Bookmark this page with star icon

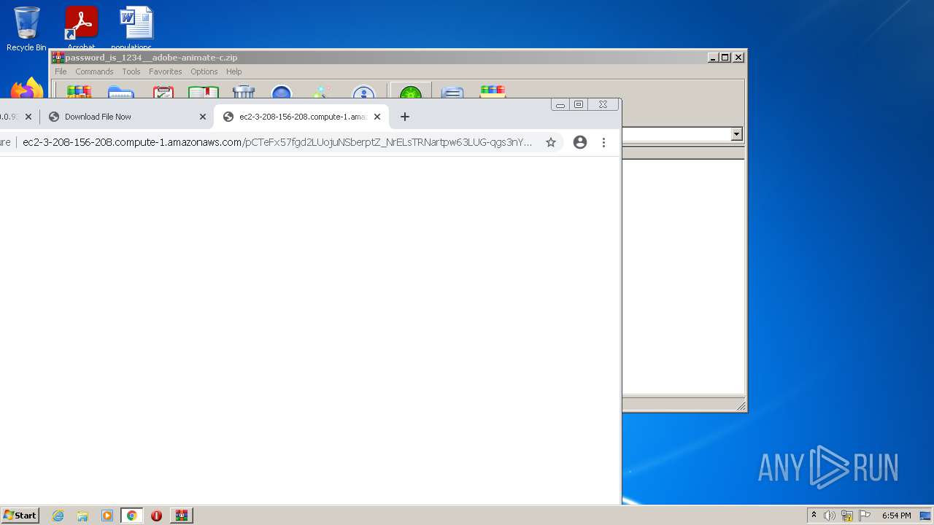(x=551, y=142)
